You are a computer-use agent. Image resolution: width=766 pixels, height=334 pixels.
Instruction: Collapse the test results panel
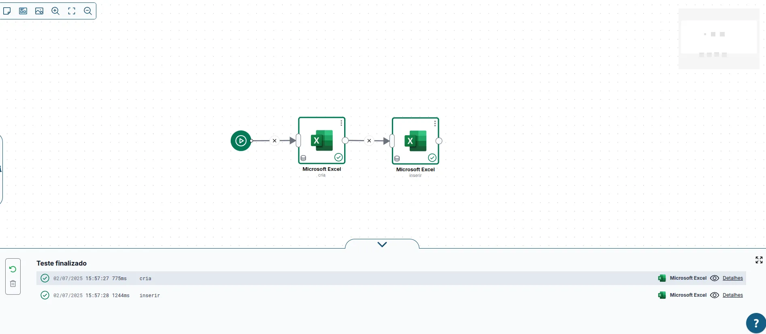(382, 244)
